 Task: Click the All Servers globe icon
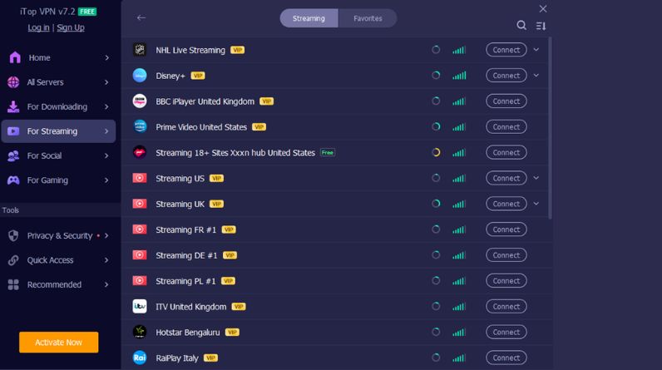pos(13,81)
